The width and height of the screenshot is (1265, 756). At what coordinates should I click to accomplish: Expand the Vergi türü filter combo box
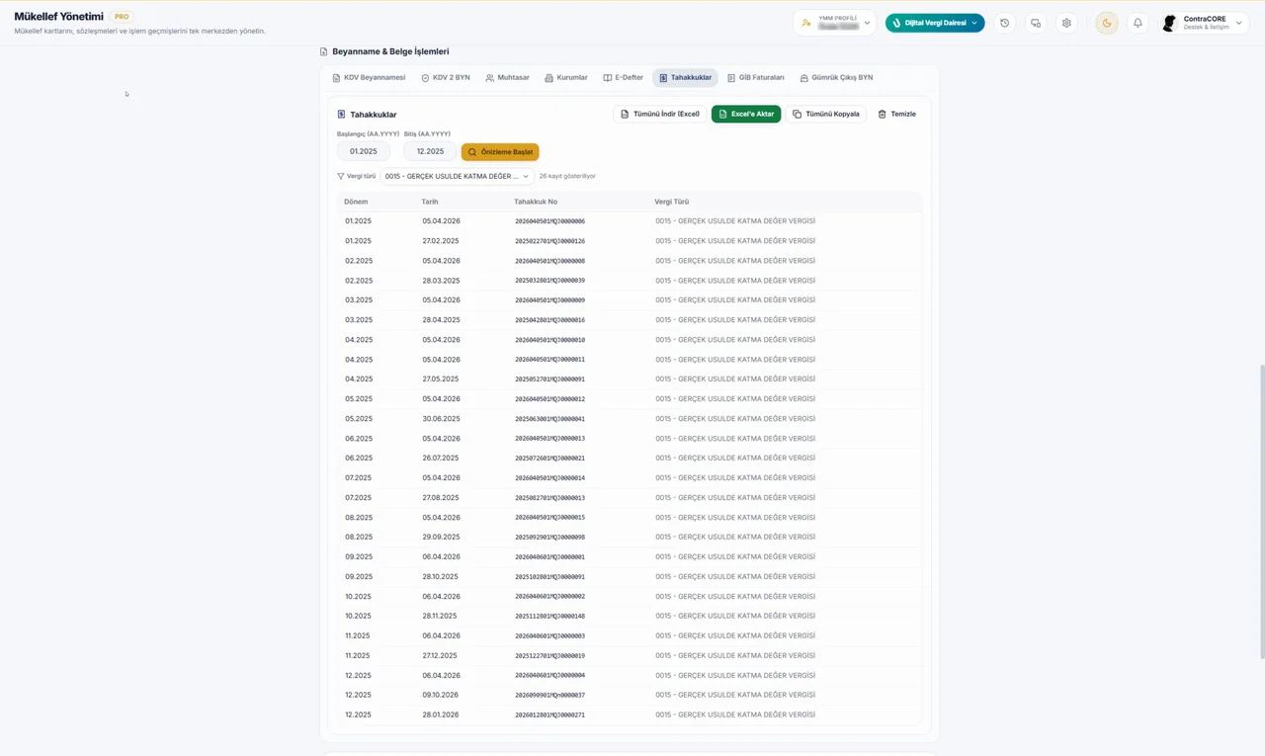(x=458, y=176)
